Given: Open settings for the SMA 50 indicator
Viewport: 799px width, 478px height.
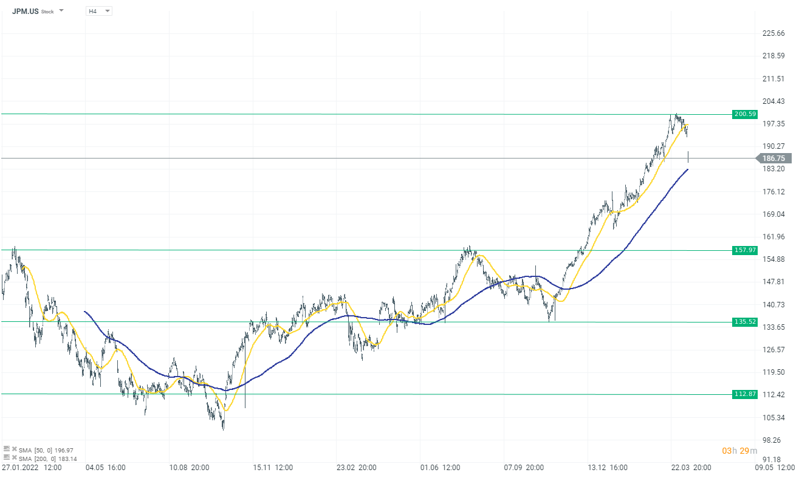Looking at the screenshot, I should (7, 449).
